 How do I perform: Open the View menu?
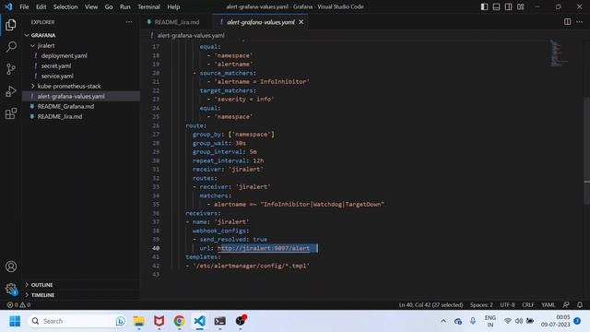click(x=91, y=6)
